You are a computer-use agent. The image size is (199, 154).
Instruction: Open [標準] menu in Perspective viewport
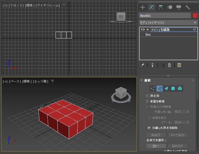(x=27, y=81)
